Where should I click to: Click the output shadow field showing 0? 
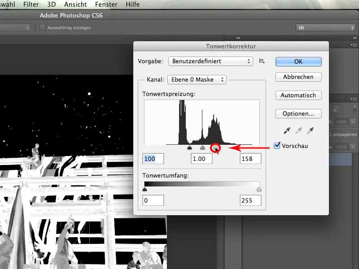(x=153, y=200)
